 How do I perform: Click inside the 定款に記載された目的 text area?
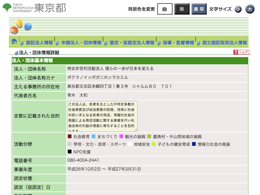102,116
